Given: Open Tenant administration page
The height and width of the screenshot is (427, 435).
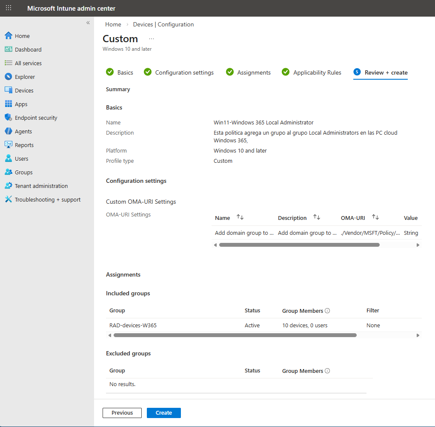Looking at the screenshot, I should pyautogui.click(x=41, y=186).
